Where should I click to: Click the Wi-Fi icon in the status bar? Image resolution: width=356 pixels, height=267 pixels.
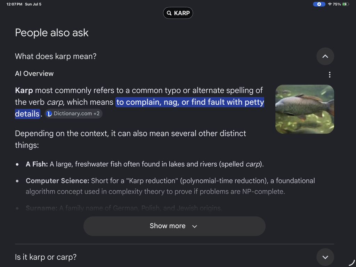(330, 4)
